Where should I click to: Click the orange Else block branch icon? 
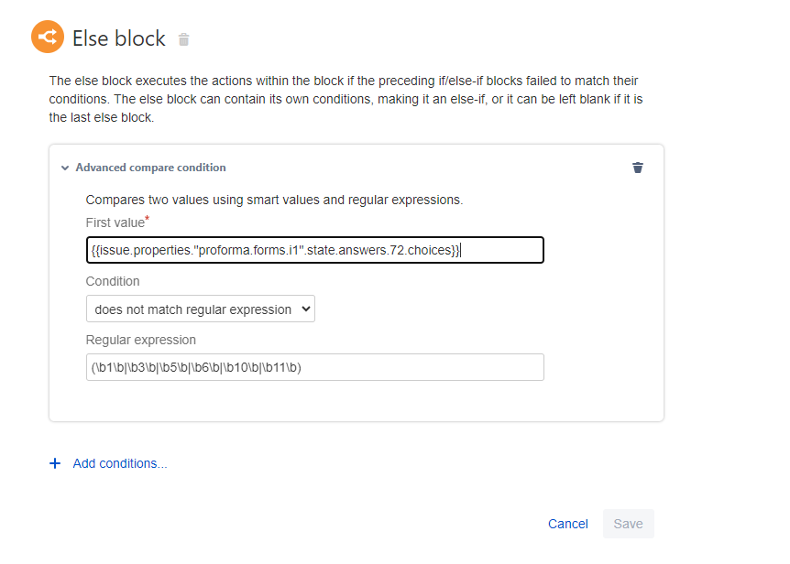click(x=47, y=38)
